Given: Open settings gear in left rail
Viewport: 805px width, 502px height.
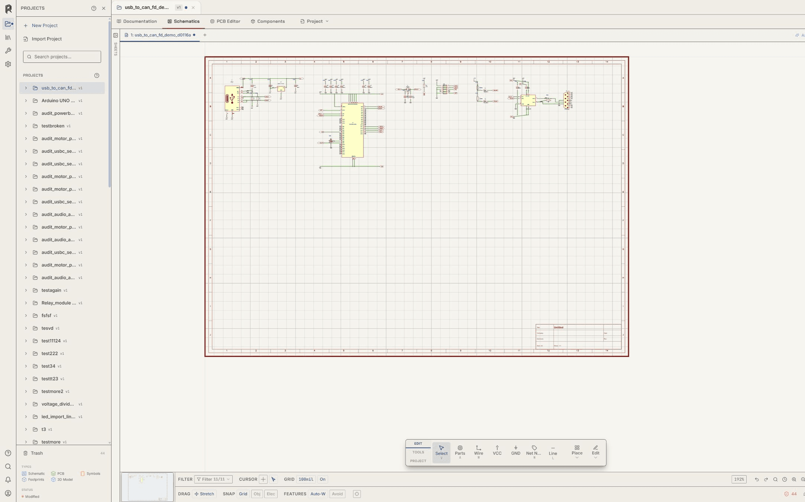Looking at the screenshot, I should point(8,64).
